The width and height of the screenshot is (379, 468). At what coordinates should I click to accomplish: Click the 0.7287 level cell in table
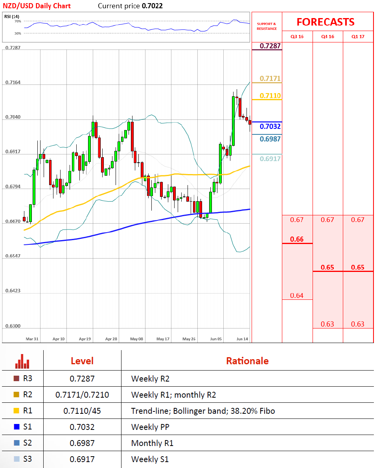(82, 379)
